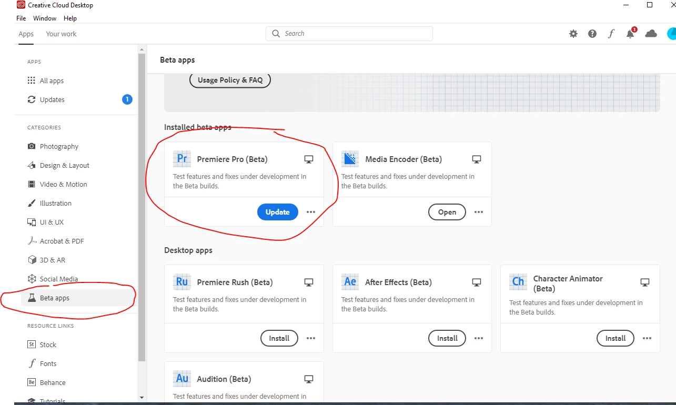Click desktop monitor icon on Character Animator card
The width and height of the screenshot is (676, 405).
click(x=645, y=282)
